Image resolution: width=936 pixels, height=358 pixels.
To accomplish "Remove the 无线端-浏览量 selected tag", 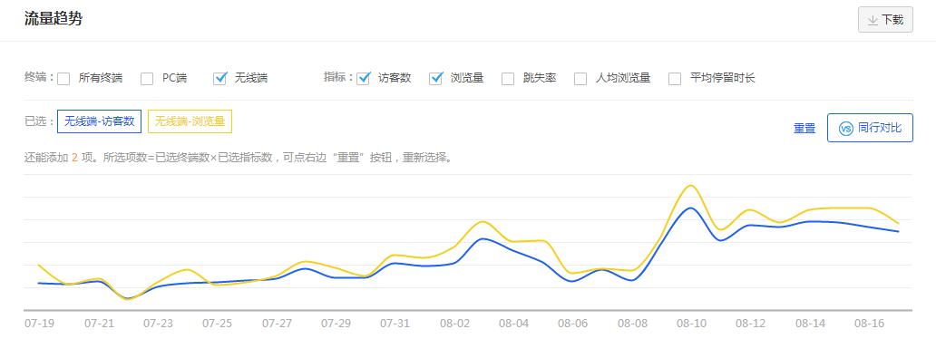I will coord(190,121).
